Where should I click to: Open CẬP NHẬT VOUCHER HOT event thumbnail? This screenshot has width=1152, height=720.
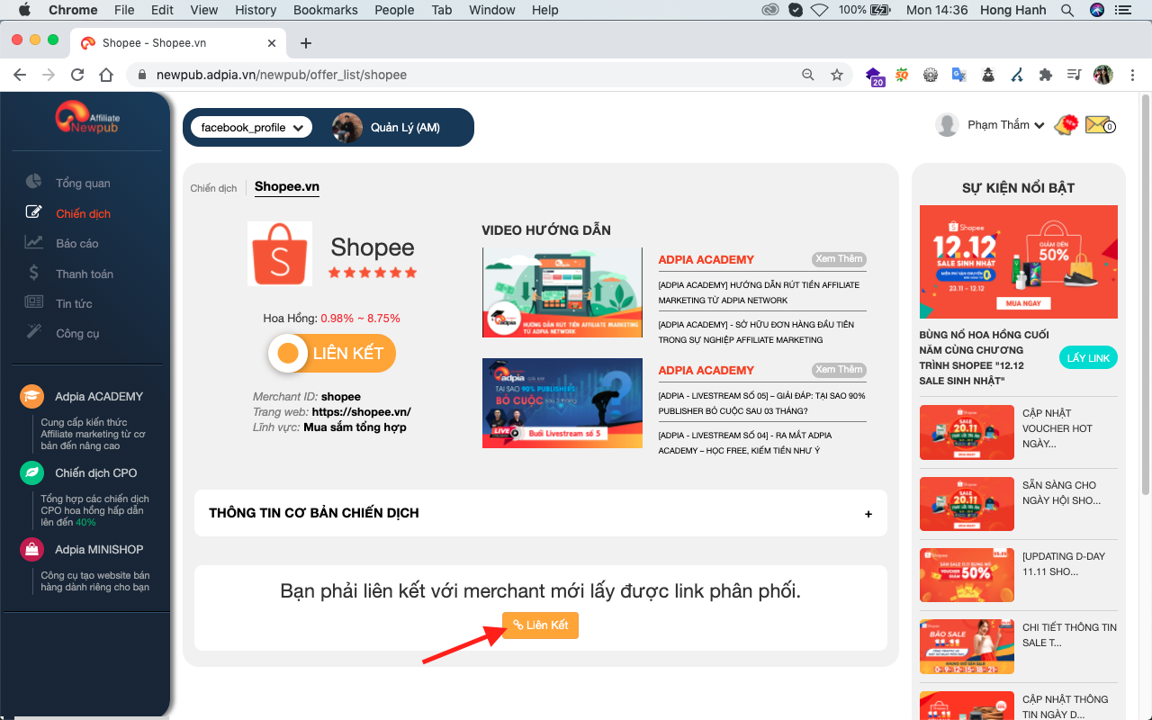click(x=967, y=433)
